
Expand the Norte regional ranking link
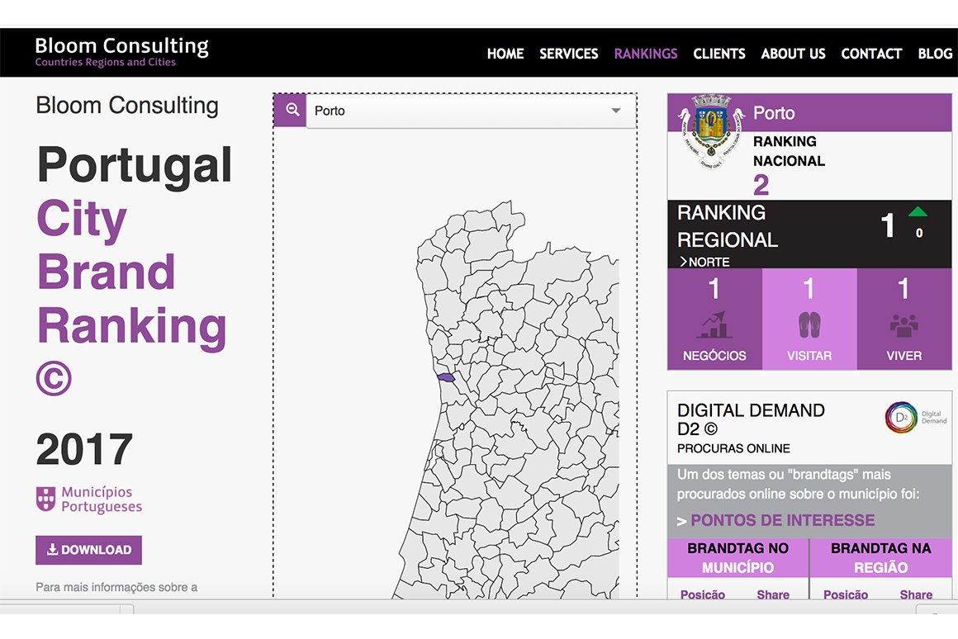click(x=704, y=262)
